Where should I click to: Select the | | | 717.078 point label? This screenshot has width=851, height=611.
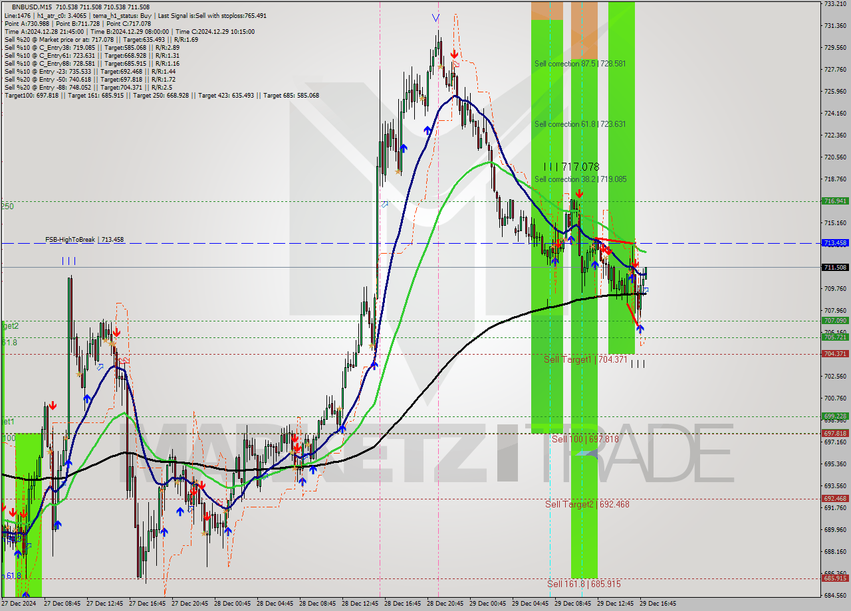click(x=571, y=167)
